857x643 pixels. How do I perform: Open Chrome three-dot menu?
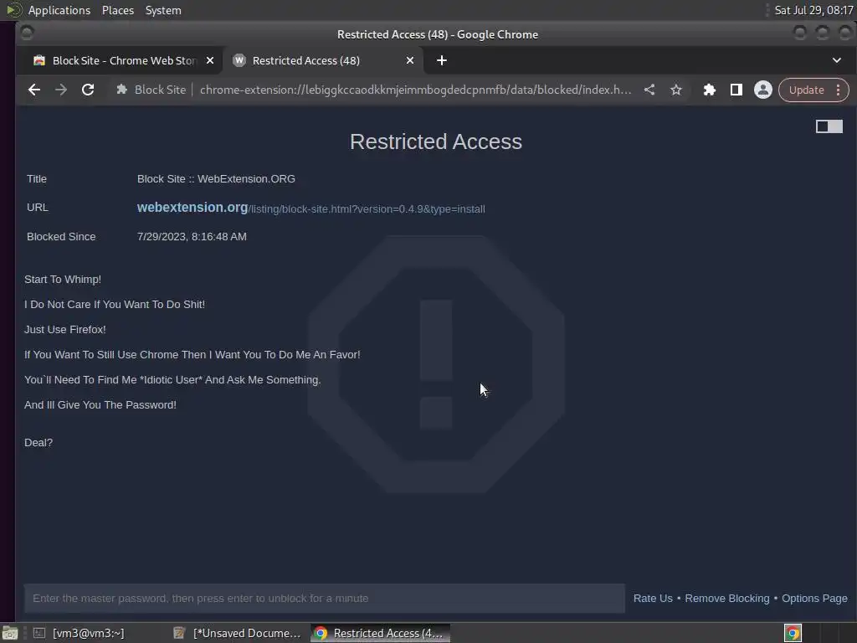(x=838, y=90)
